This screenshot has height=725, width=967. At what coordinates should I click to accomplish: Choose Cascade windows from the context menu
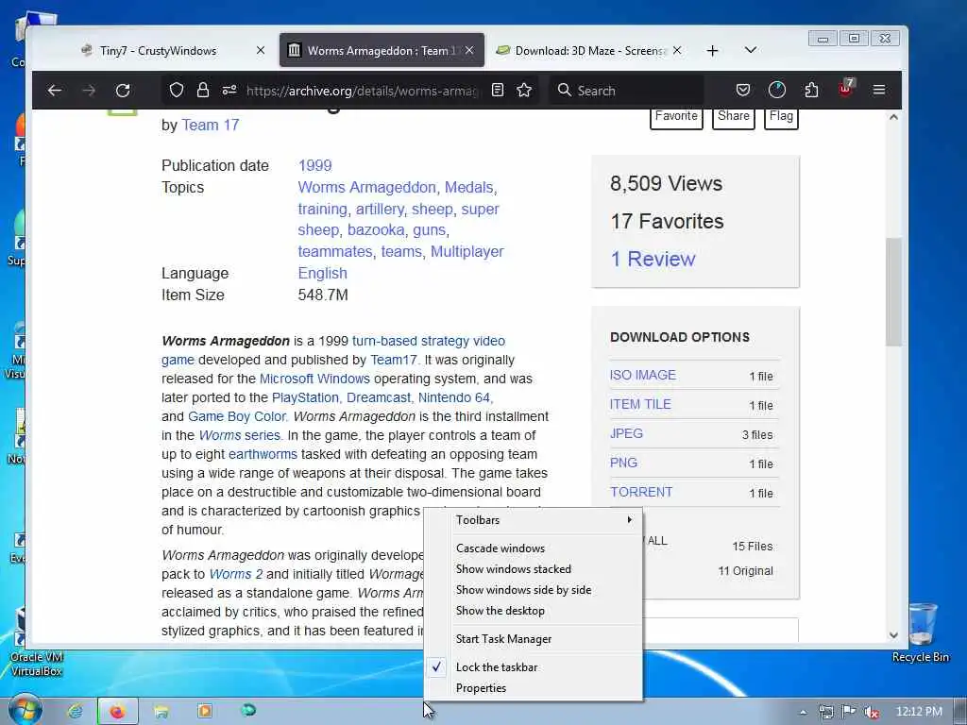point(534,548)
